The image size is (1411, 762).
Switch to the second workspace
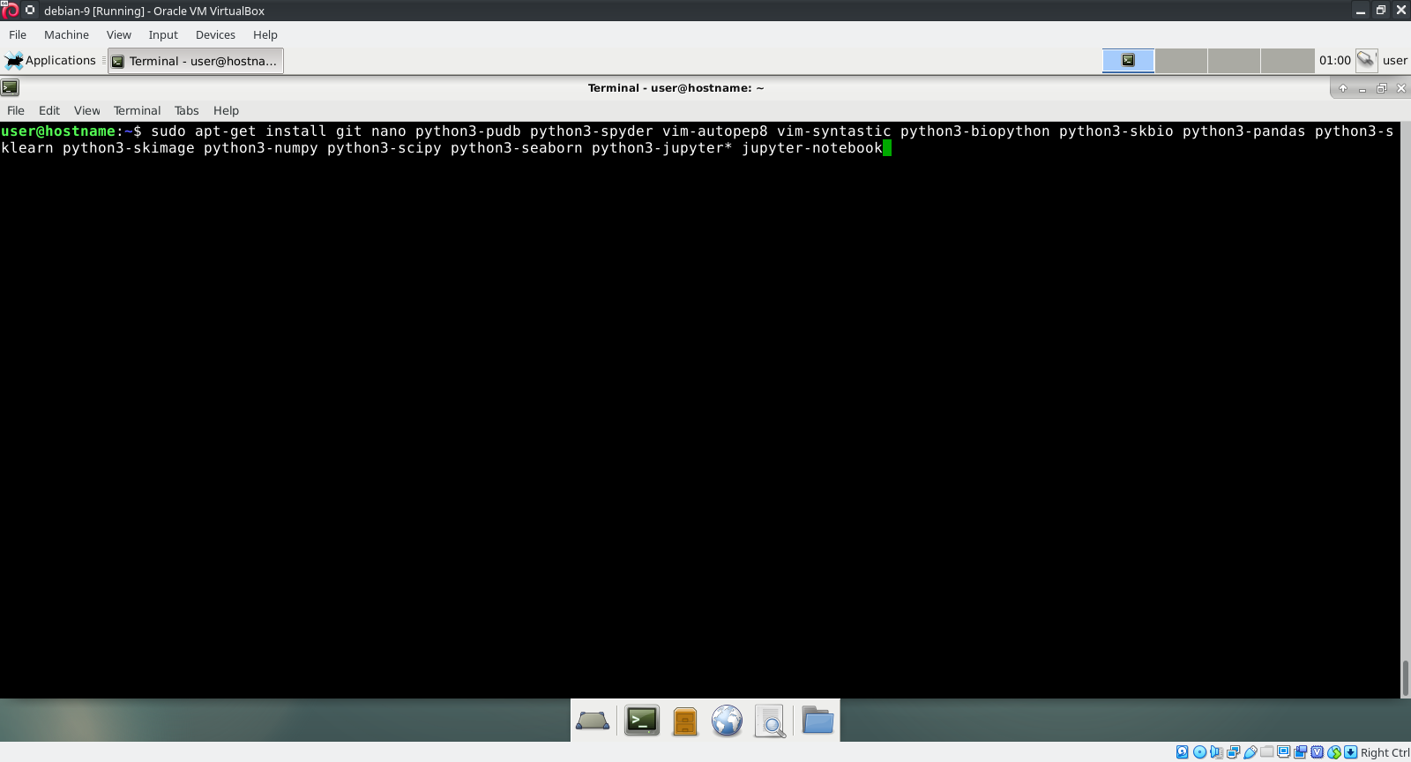click(x=1181, y=60)
